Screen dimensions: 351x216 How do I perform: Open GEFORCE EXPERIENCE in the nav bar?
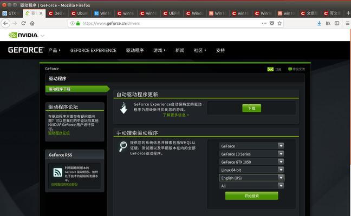(x=93, y=50)
